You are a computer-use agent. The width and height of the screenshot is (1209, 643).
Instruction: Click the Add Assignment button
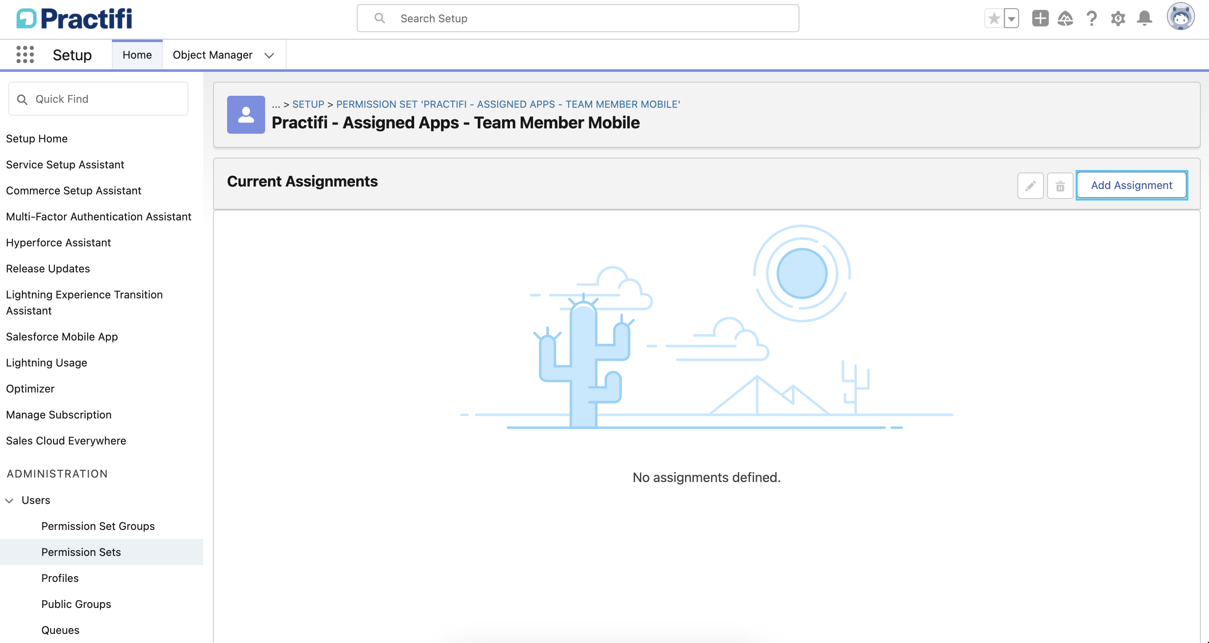[1131, 185]
